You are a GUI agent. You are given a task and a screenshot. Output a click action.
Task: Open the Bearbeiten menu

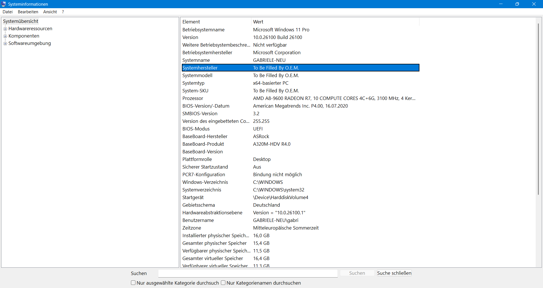pos(28,12)
